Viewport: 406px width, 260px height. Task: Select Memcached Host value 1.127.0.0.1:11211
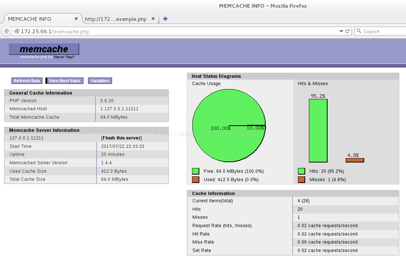coord(119,109)
